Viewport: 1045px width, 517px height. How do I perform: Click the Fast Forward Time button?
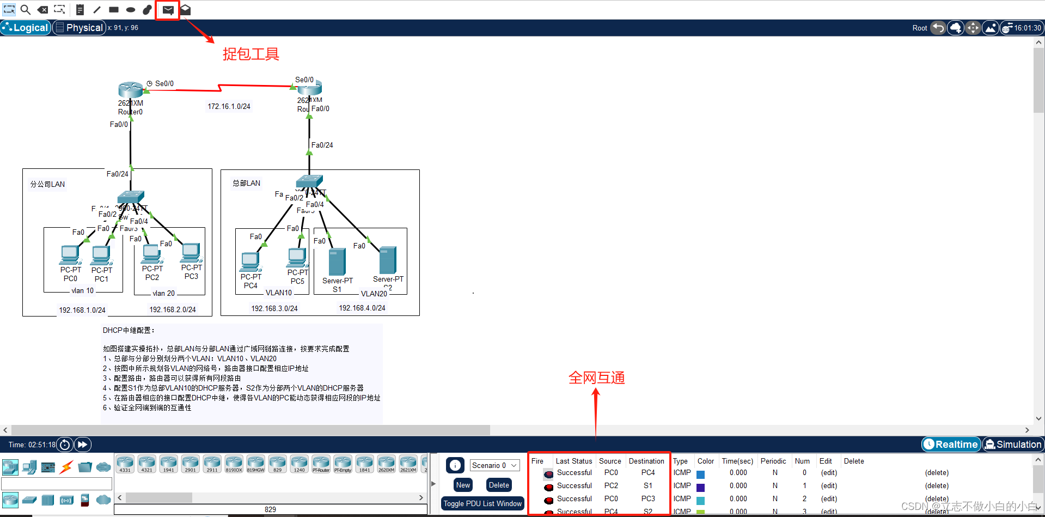[82, 445]
